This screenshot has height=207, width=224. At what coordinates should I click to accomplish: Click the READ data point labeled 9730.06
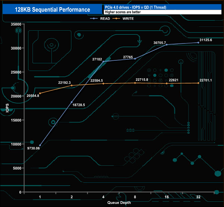click(40, 146)
